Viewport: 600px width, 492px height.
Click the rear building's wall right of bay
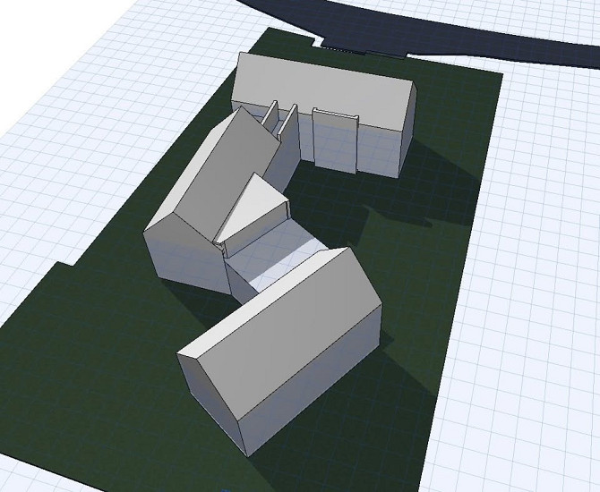click(x=379, y=148)
